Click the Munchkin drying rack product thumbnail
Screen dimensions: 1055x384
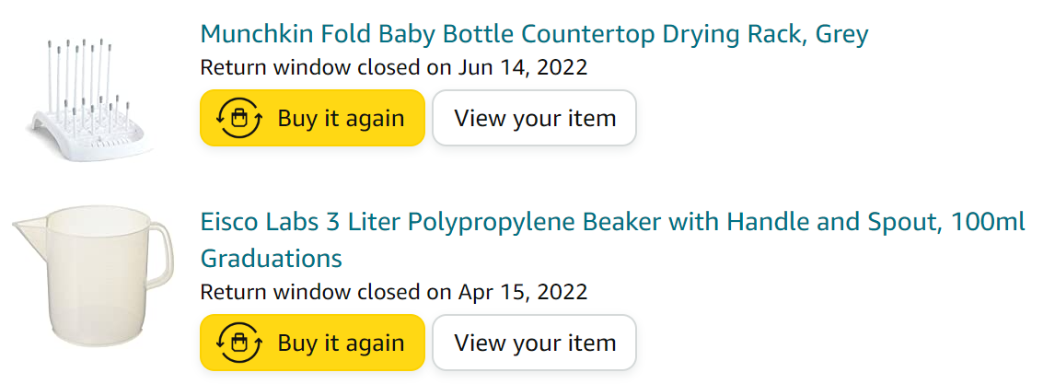point(88,99)
